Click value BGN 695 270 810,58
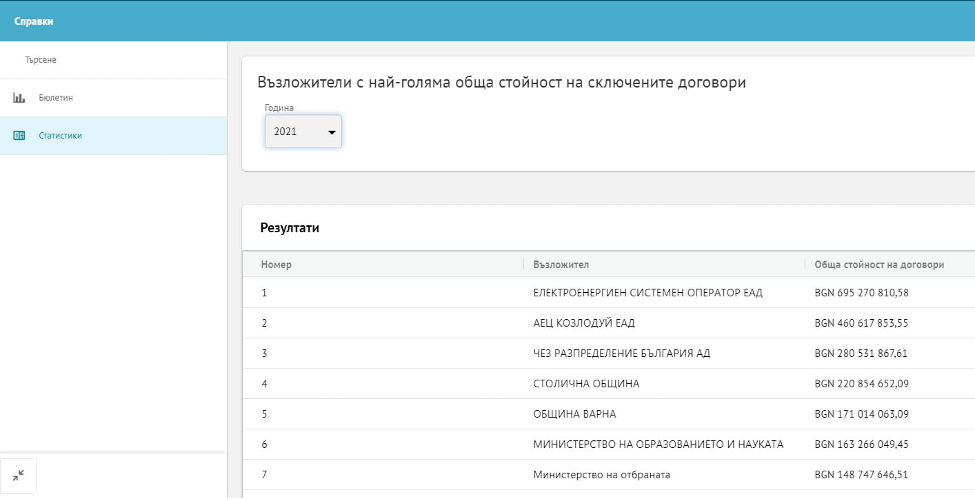975x501 pixels. (862, 293)
